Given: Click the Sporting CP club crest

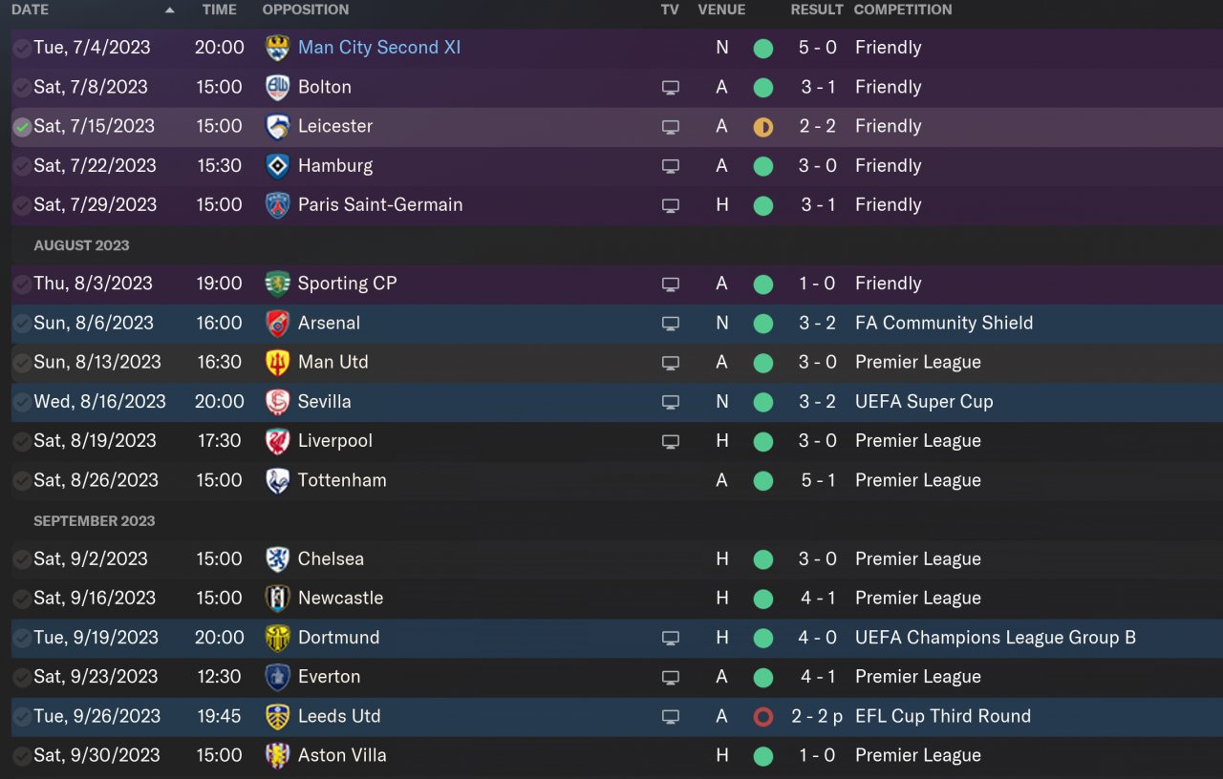Looking at the screenshot, I should point(277,284).
